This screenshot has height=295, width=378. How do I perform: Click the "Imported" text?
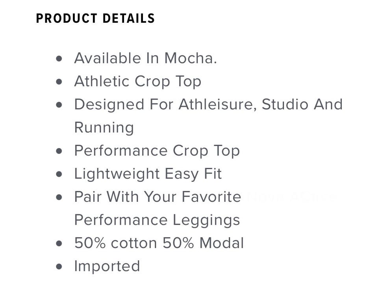click(x=107, y=266)
